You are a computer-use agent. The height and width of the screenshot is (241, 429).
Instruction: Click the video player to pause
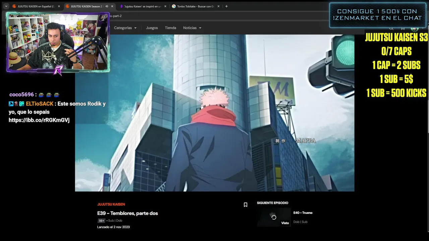point(214,113)
